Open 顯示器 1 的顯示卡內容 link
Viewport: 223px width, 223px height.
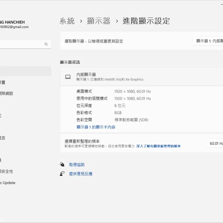pos(96,127)
